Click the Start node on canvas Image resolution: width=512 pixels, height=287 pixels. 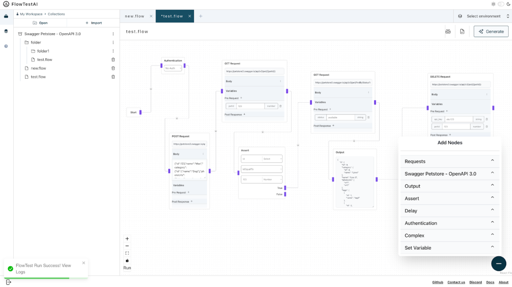coord(134,112)
